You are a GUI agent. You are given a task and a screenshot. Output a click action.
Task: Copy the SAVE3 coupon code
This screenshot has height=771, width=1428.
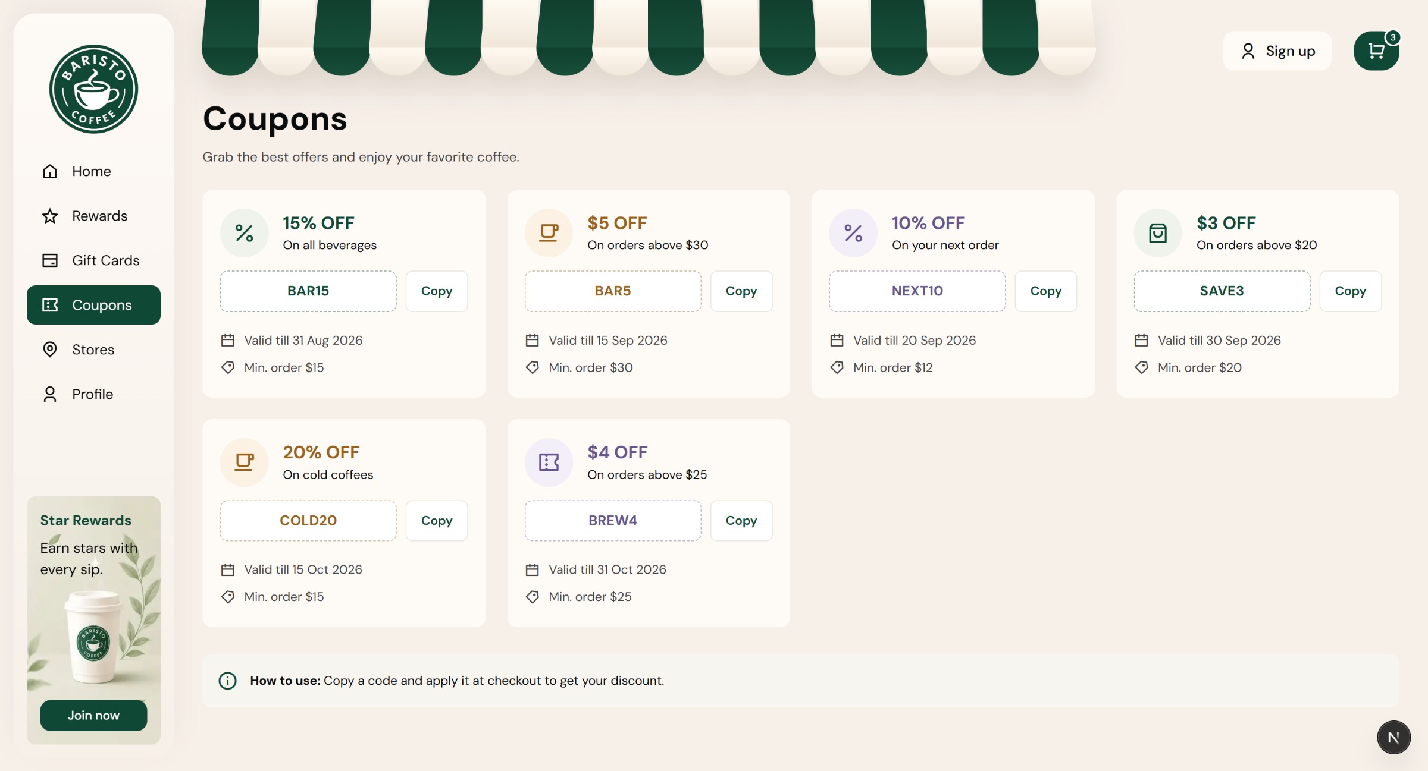pos(1351,291)
